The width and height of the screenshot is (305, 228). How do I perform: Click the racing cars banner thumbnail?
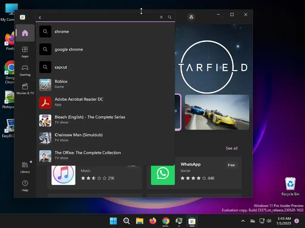click(x=217, y=112)
